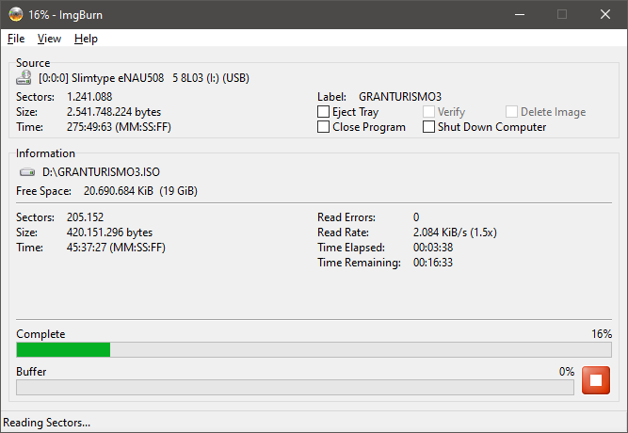Click the source optical drive icon
Image resolution: width=628 pixels, height=433 pixels.
(x=25, y=79)
